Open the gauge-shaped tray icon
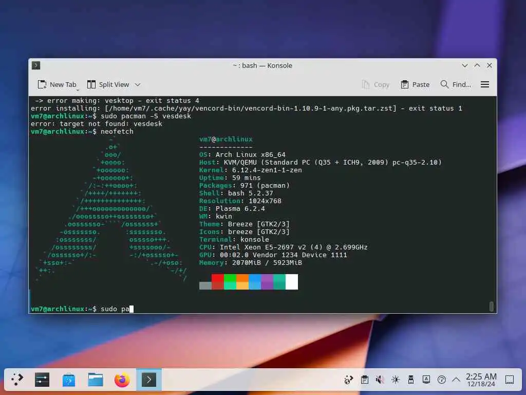This screenshot has height=395, width=526. tap(442, 380)
